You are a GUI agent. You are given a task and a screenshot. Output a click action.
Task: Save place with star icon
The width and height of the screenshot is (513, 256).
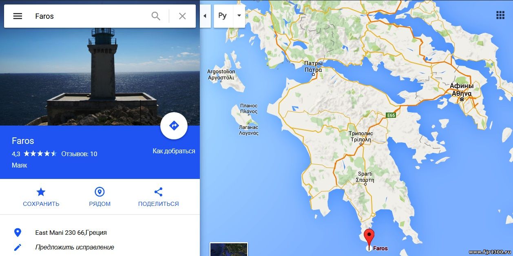click(x=41, y=192)
